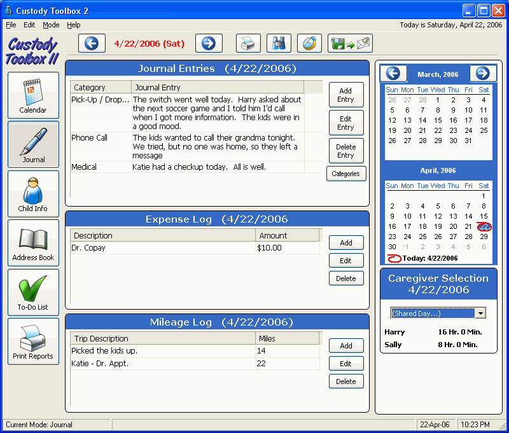
Task: Click the Amount column header
Action: (x=288, y=235)
